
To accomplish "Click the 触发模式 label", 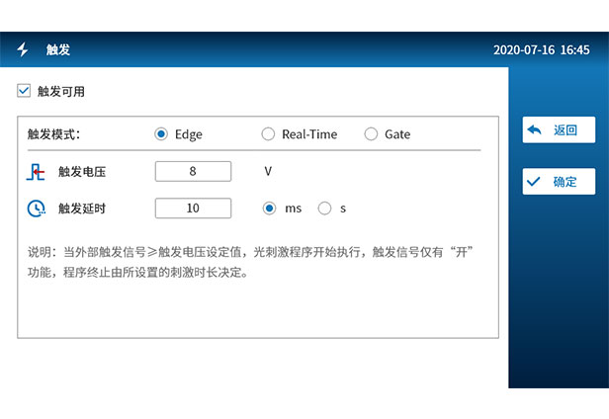I will pyautogui.click(x=54, y=134).
